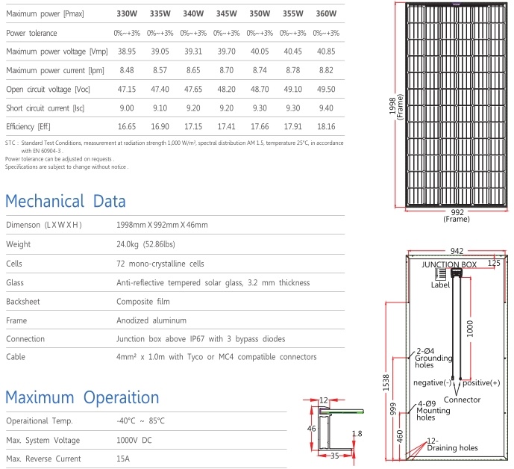This screenshot has height=469, width=514.
Task: Click the 999 vertical dimension label
Action: coord(392,409)
